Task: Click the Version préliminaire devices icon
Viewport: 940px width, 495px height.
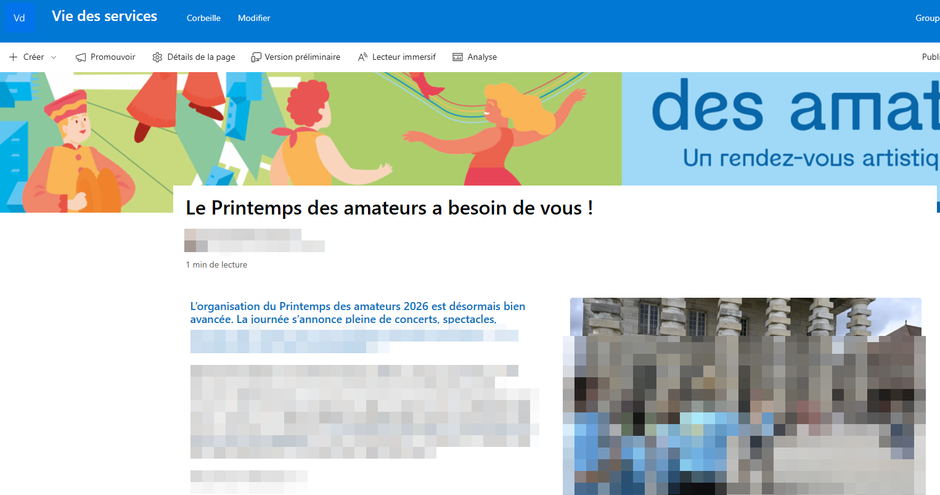Action: tap(256, 57)
